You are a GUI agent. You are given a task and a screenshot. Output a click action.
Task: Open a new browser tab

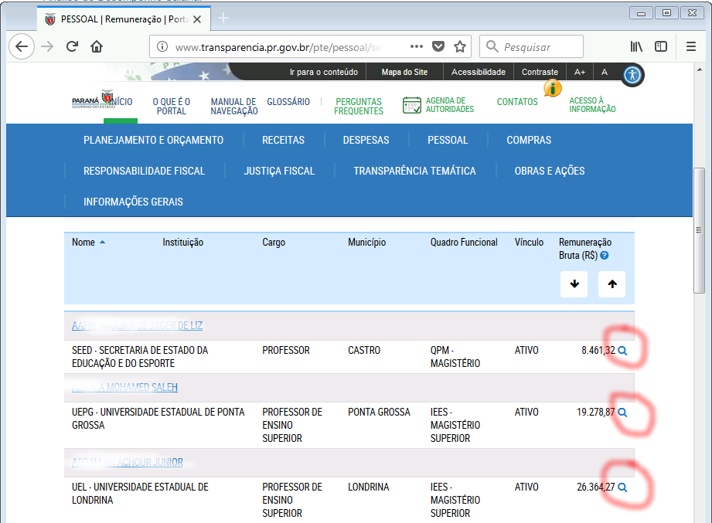[x=223, y=18]
